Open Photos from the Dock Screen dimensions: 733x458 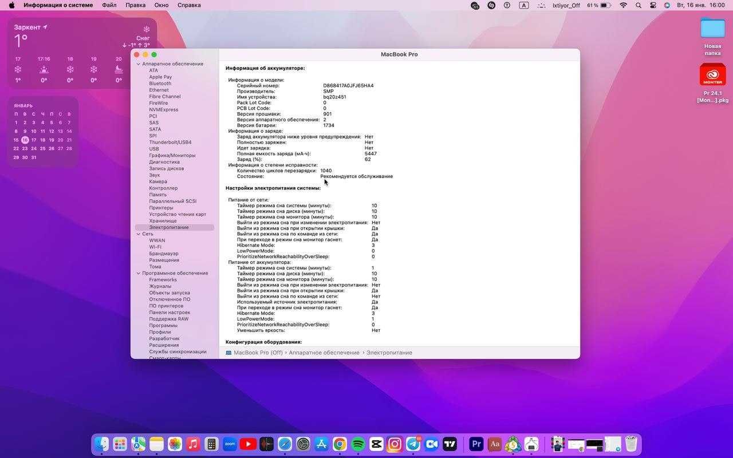pyautogui.click(x=175, y=444)
